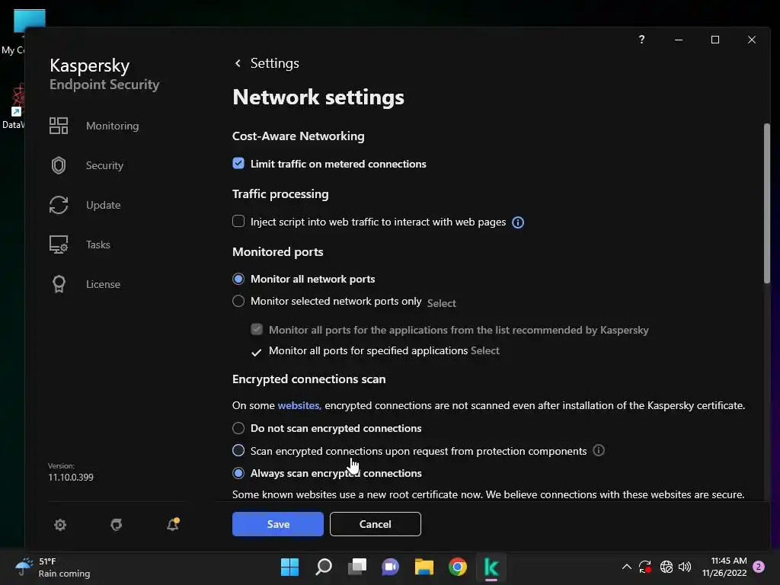Click the sync status tray icon
This screenshot has height=585, width=780.
pyautogui.click(x=645, y=567)
